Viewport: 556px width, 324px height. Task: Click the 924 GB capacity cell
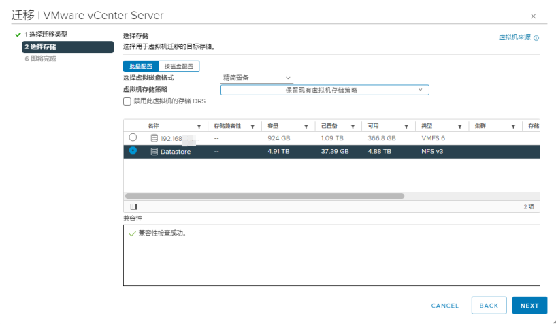pos(279,138)
